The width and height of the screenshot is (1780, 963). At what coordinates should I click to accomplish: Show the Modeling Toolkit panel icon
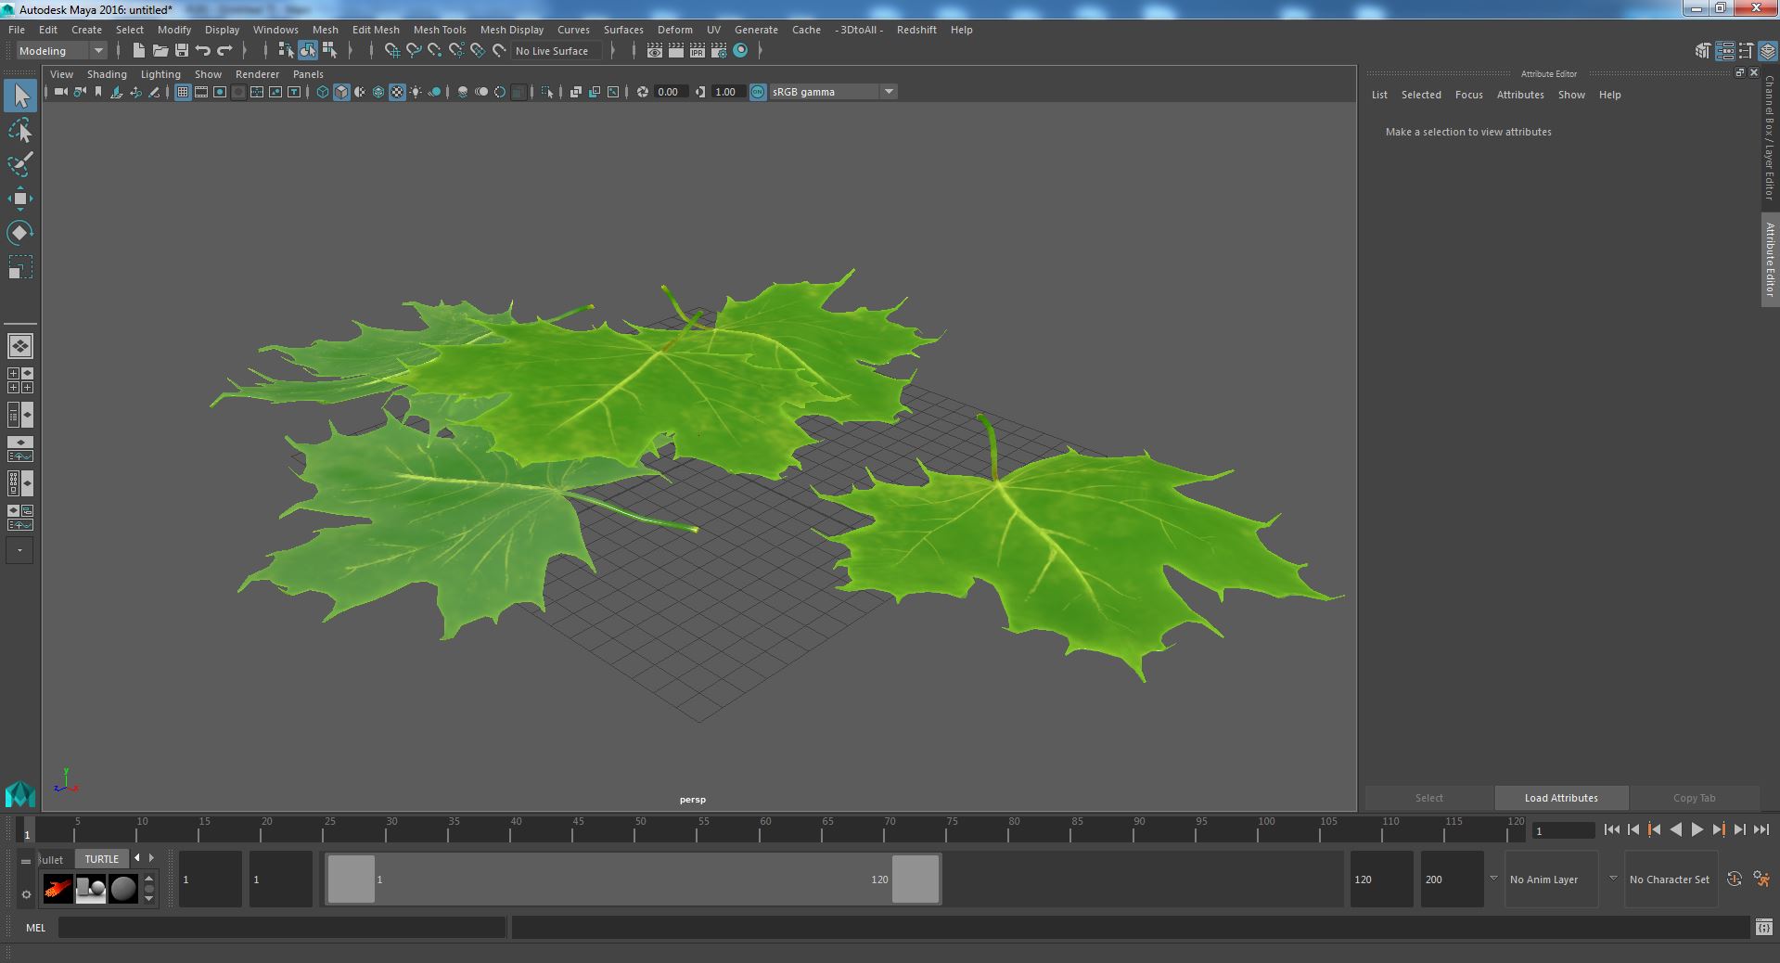(1703, 51)
